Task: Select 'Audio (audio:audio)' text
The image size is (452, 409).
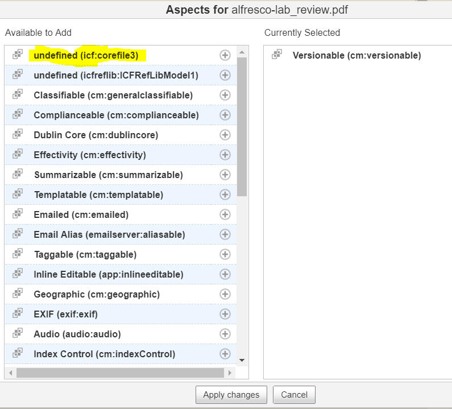Action: pyautogui.click(x=77, y=334)
